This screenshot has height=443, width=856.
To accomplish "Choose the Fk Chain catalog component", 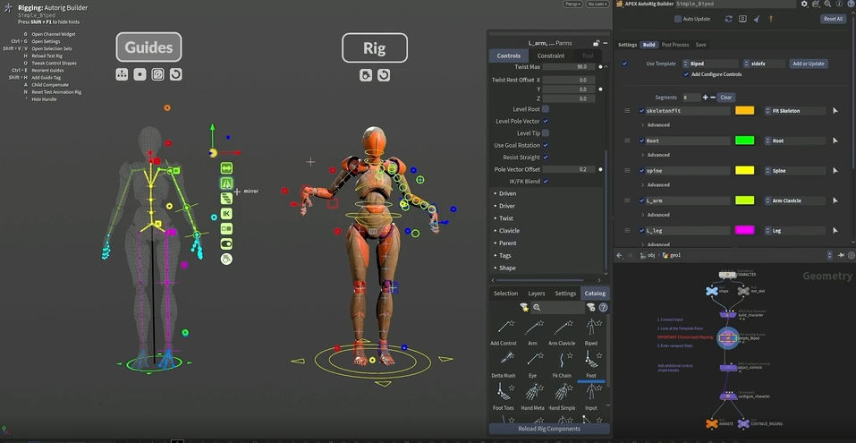I will coord(562,364).
